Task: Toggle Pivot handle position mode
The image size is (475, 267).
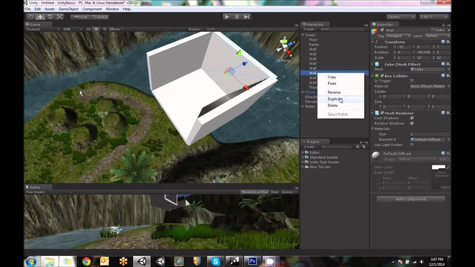Action: coord(80,17)
